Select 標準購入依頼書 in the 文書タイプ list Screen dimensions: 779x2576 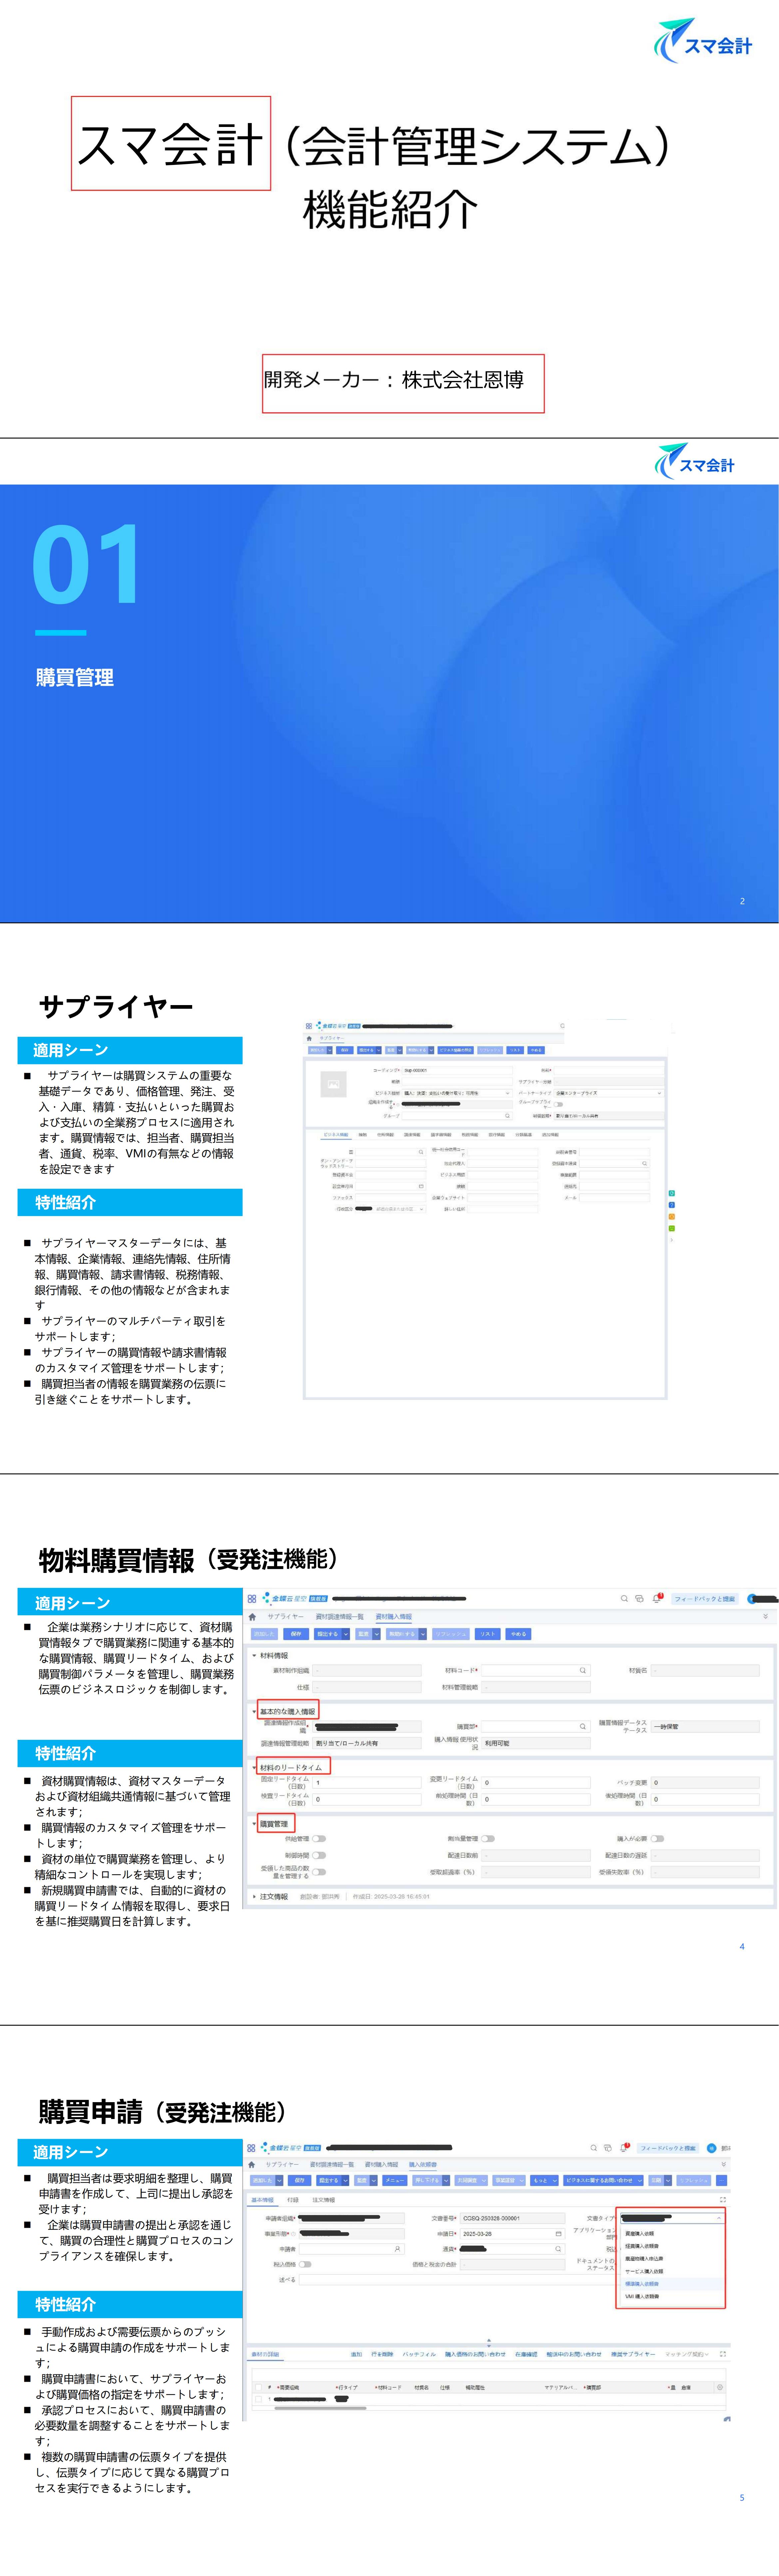[642, 2284]
